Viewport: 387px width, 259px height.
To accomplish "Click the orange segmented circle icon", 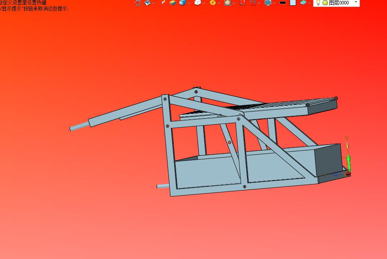I will point(213,2).
